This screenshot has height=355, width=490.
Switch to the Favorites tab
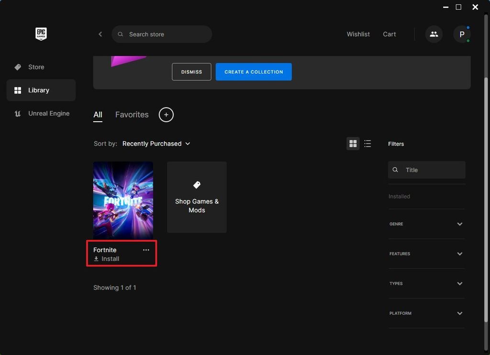(132, 115)
